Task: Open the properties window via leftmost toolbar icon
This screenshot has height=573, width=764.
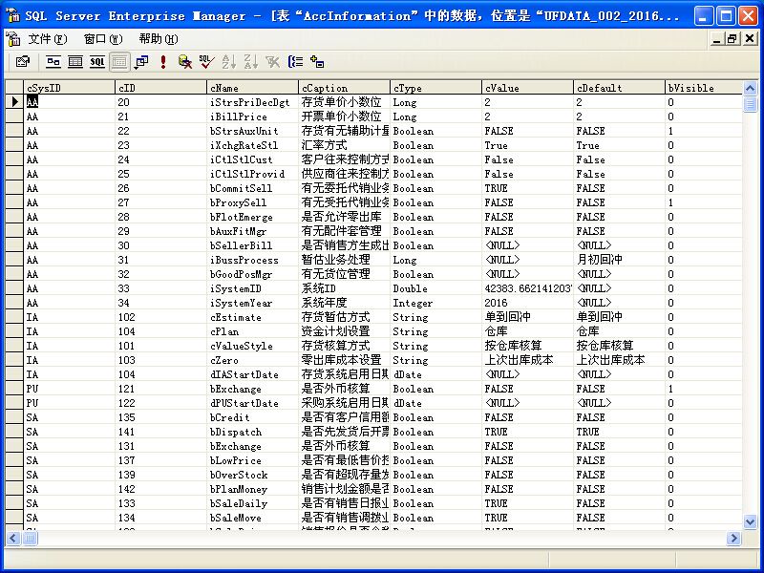Action: (23, 61)
